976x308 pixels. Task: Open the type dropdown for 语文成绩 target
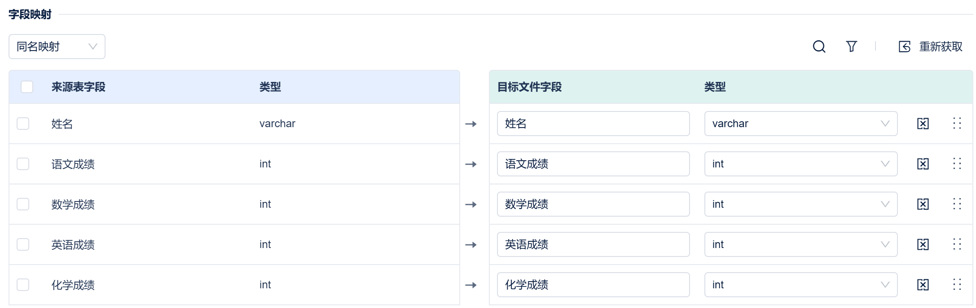coord(800,164)
